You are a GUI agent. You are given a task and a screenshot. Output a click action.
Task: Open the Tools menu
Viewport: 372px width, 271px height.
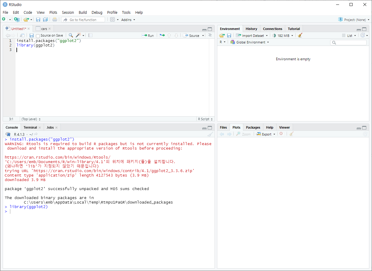coord(126,12)
